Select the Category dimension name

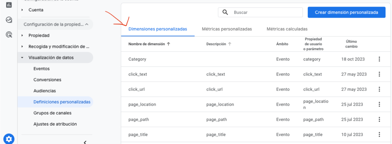click(137, 59)
